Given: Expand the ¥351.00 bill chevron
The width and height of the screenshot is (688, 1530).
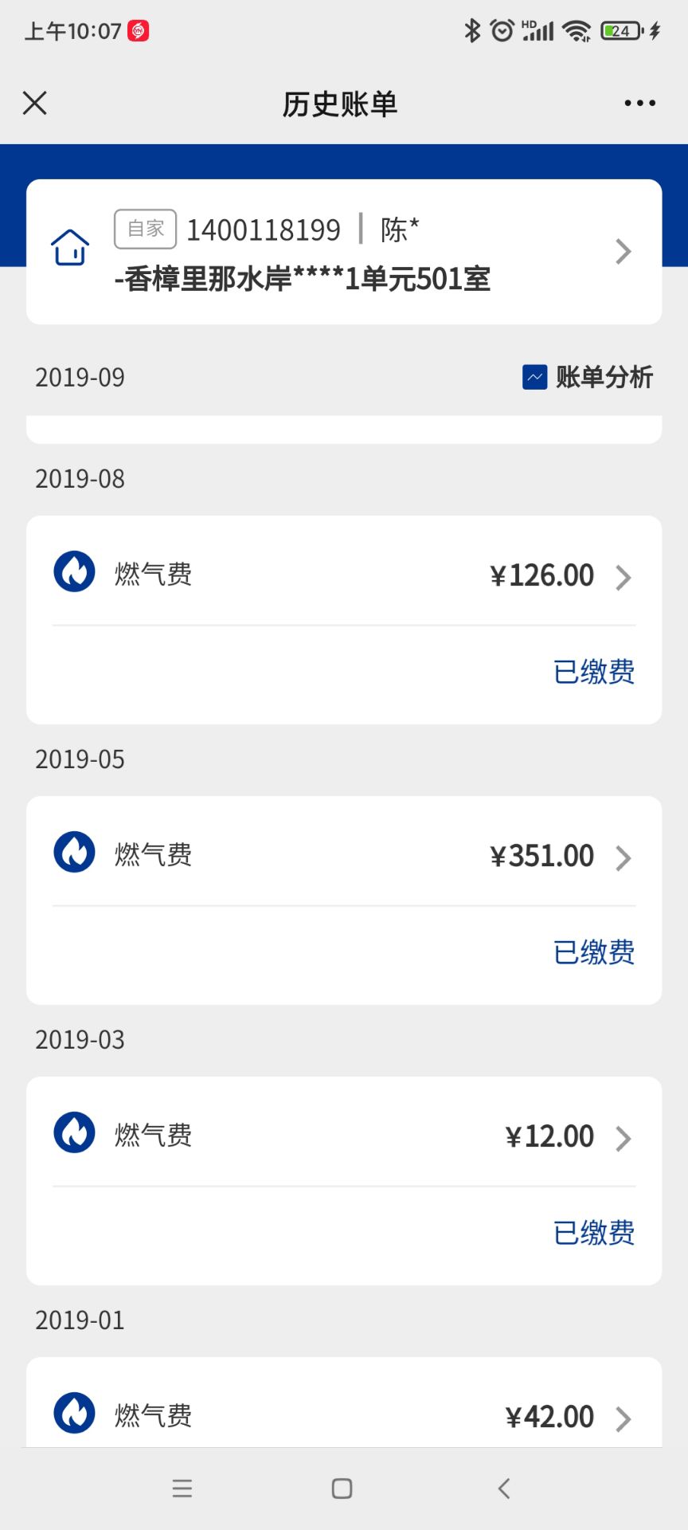Looking at the screenshot, I should pyautogui.click(x=623, y=857).
